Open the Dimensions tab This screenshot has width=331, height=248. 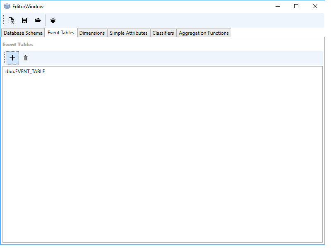[92, 33]
